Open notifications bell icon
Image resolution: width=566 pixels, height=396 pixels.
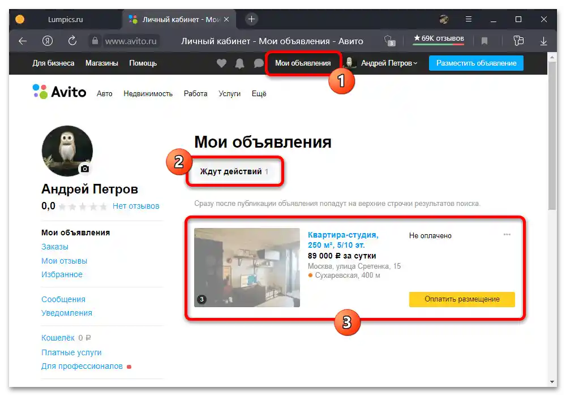tap(239, 63)
